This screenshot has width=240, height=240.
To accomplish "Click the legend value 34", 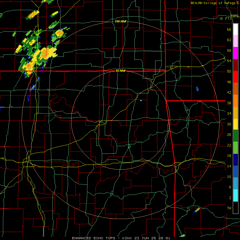I will [x=229, y=114].
